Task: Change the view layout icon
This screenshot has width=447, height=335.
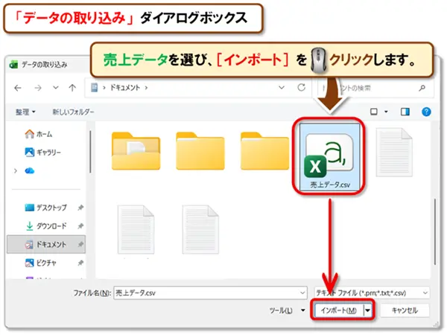Action: [x=374, y=112]
